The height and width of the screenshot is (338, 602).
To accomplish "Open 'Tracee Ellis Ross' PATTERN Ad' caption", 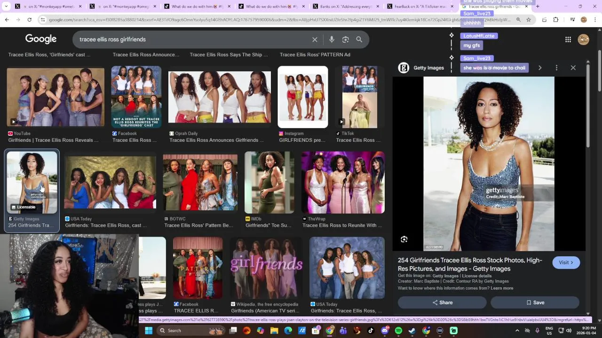I will pos(315,54).
